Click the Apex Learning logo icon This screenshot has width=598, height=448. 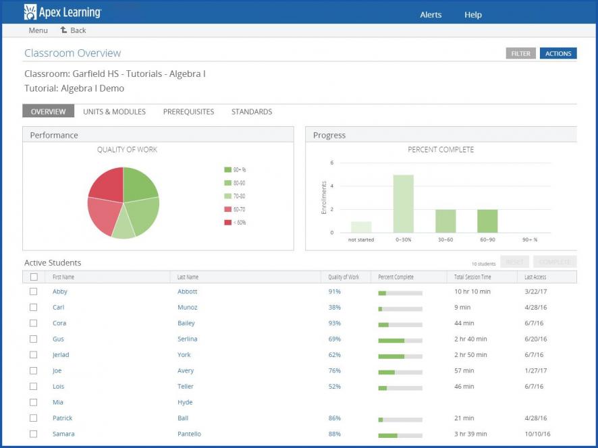coord(30,12)
